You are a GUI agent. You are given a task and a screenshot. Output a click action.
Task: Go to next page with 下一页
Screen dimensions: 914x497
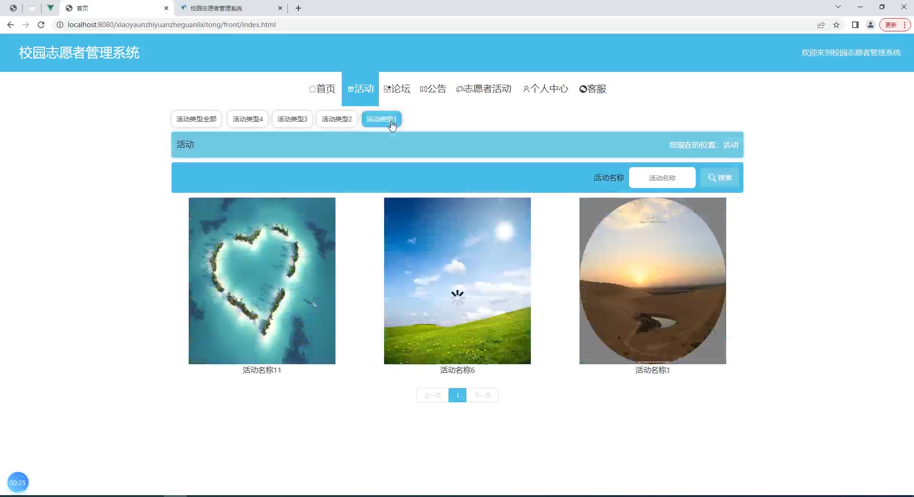(x=482, y=395)
